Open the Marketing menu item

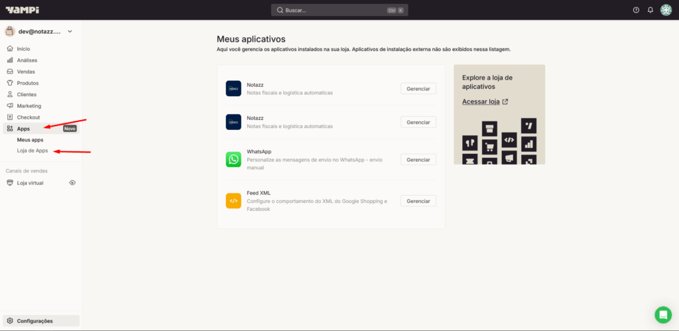point(41,105)
